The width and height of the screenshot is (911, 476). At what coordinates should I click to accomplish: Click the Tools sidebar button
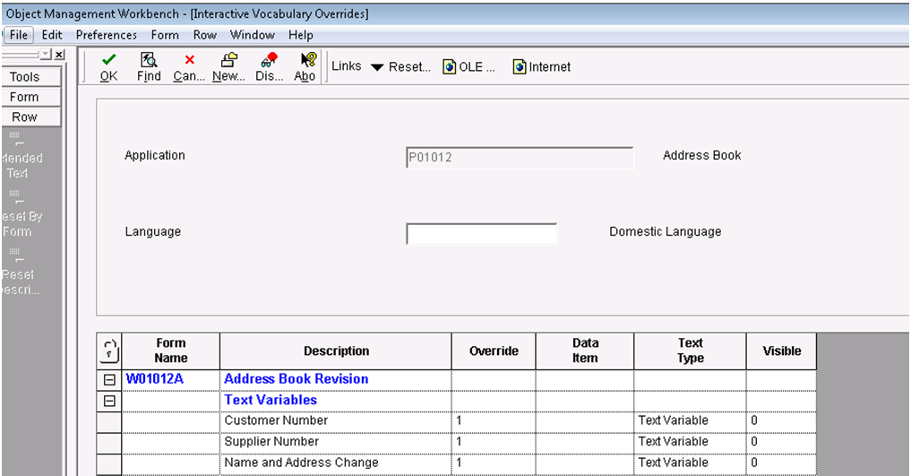25,77
